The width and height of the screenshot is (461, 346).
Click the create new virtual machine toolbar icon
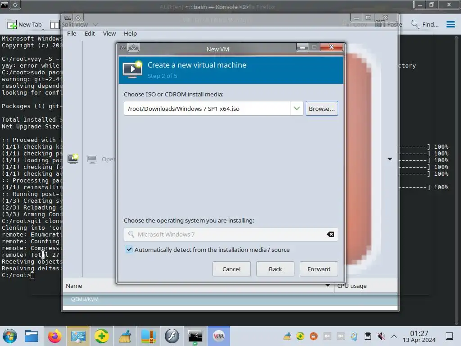(73, 159)
